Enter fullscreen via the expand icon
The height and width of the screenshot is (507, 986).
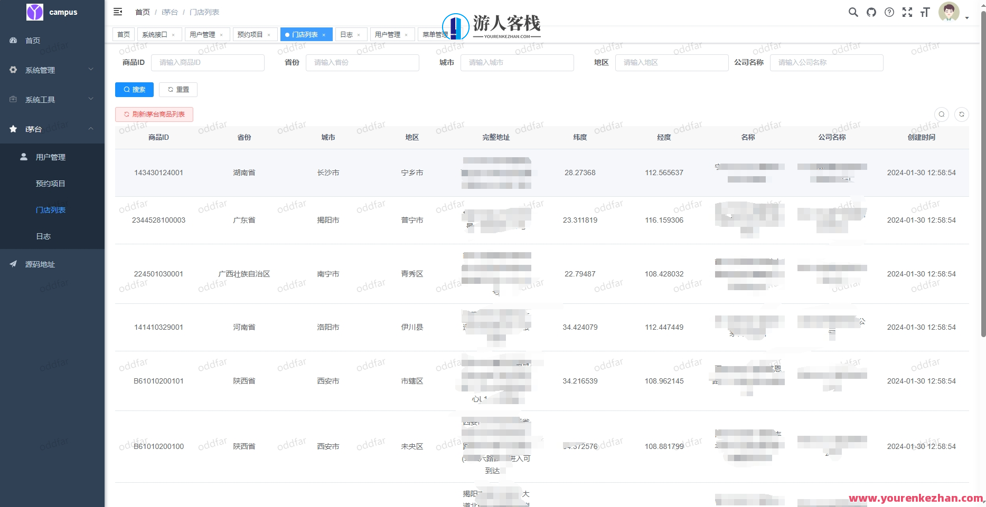(907, 12)
